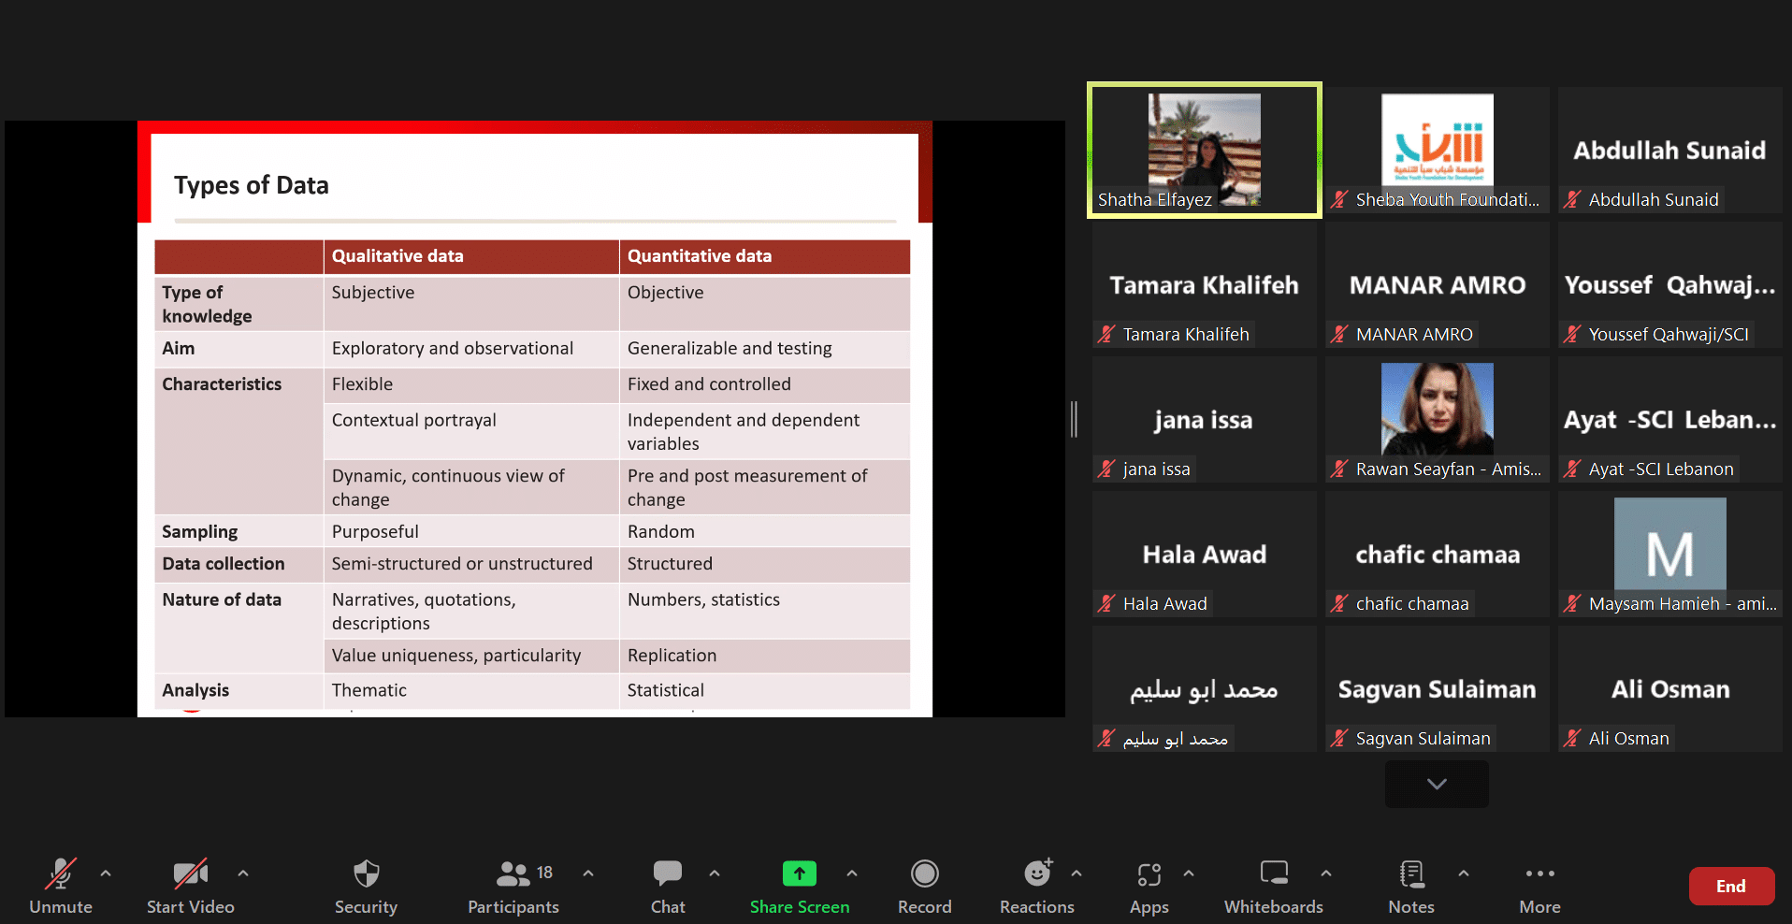Select Maysam Hamieh avatar tile
The image size is (1792, 924).
pos(1669,554)
